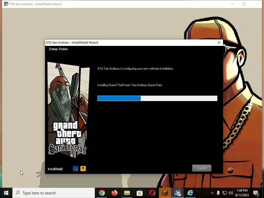The width and height of the screenshot is (264, 198).
Task: Click the blue Rockstar Games logo
Action: (76, 169)
